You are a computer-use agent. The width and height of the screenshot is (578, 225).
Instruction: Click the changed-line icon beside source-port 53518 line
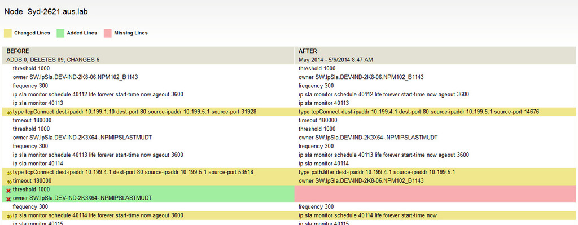tap(9, 173)
